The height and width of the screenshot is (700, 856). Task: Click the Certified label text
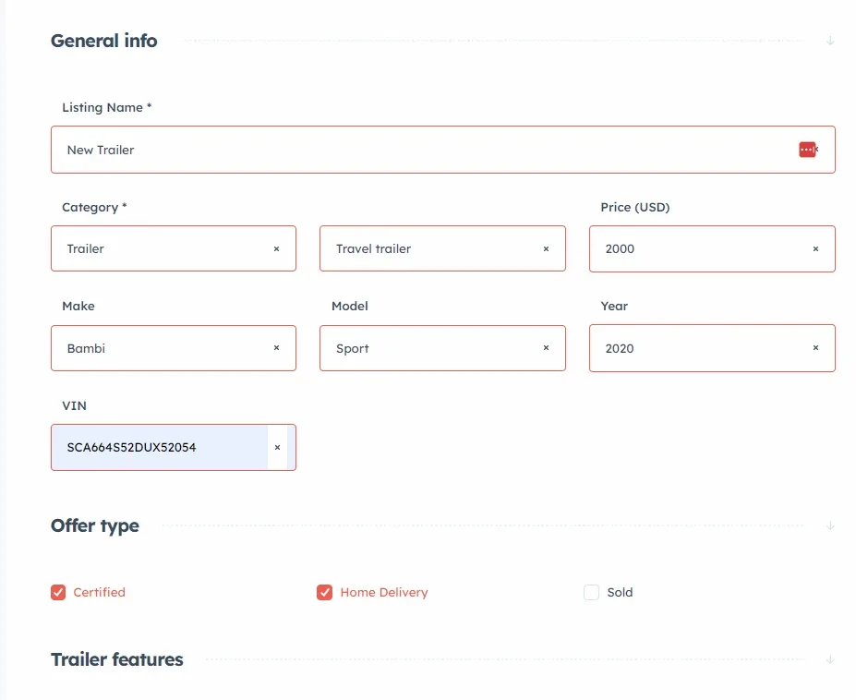tap(100, 593)
